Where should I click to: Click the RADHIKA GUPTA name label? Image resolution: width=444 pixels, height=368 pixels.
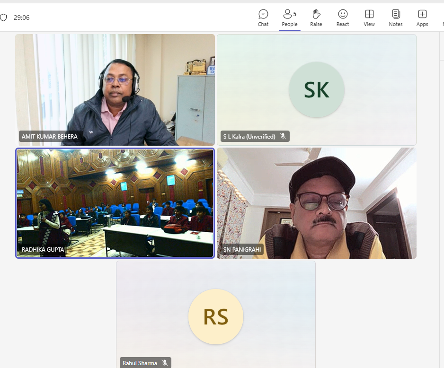(43, 249)
